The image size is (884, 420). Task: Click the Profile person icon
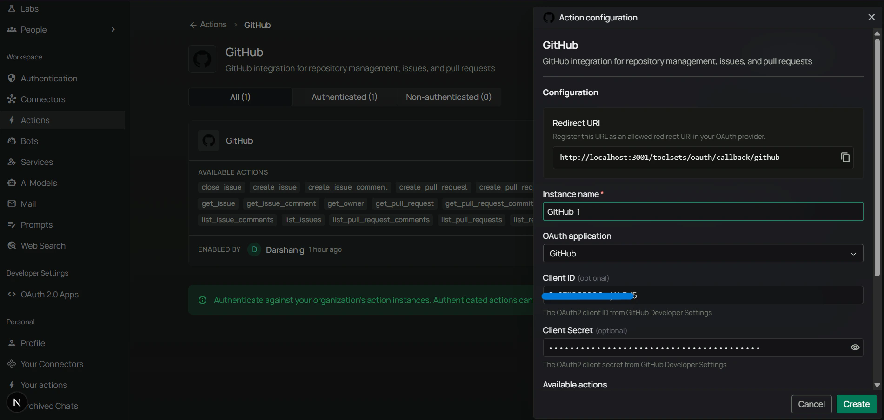(12, 343)
